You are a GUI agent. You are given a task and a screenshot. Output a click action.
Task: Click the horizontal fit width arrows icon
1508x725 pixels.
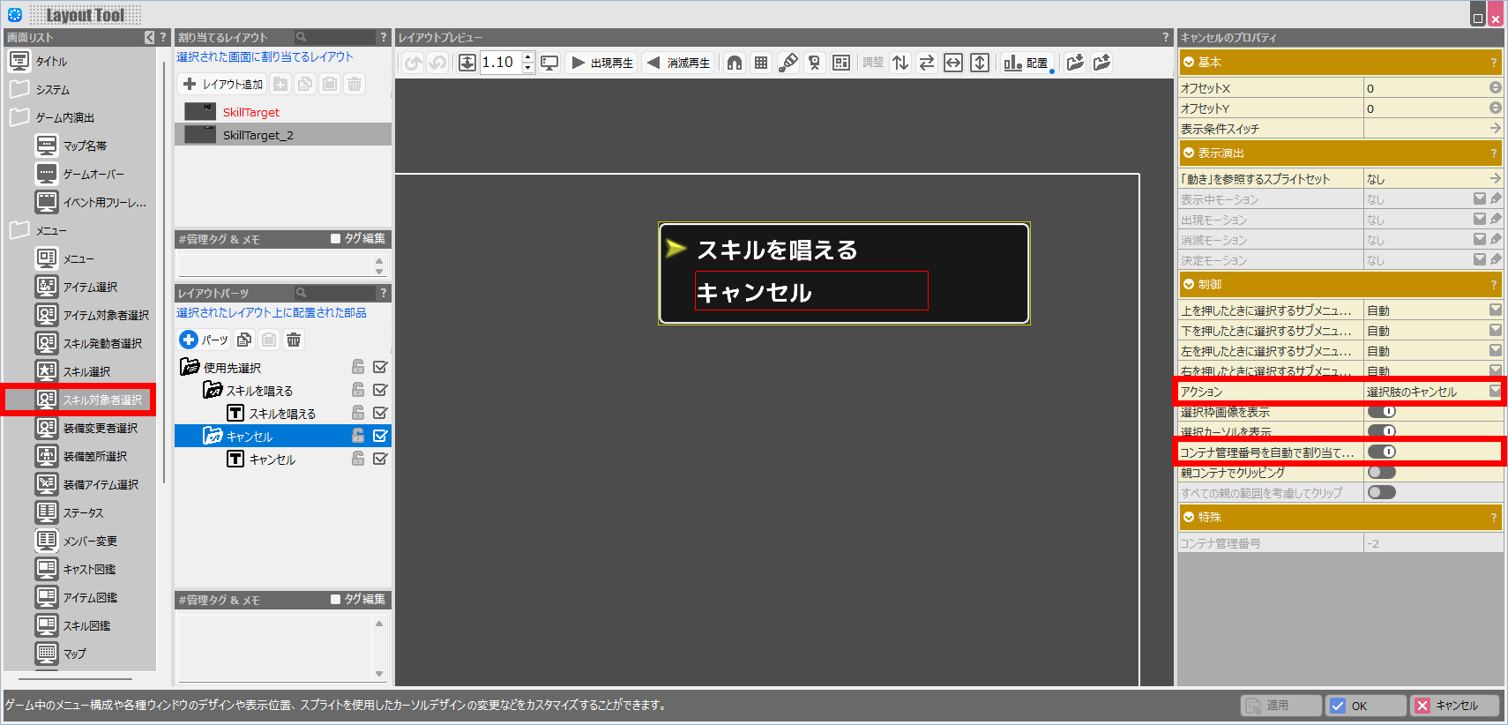[x=953, y=63]
